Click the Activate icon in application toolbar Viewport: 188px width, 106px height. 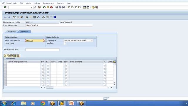tap(31, 17)
